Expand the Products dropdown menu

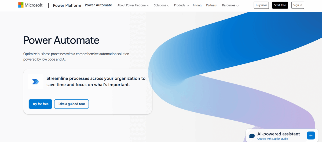click(x=181, y=5)
